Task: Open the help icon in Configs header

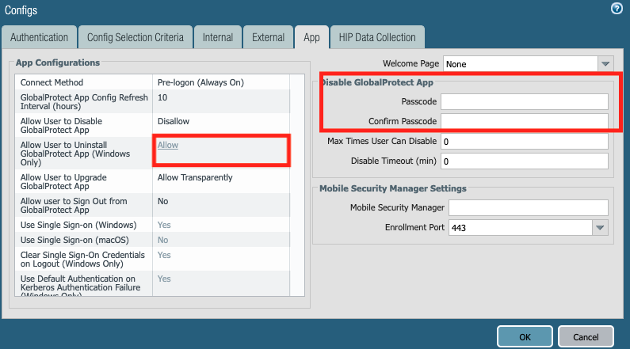Action: pos(617,9)
